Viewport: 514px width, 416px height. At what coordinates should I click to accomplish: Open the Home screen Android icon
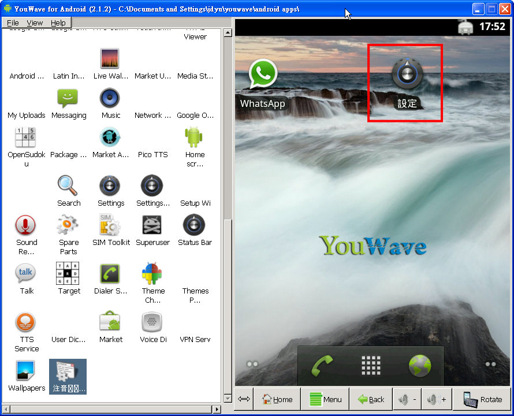coord(193,137)
